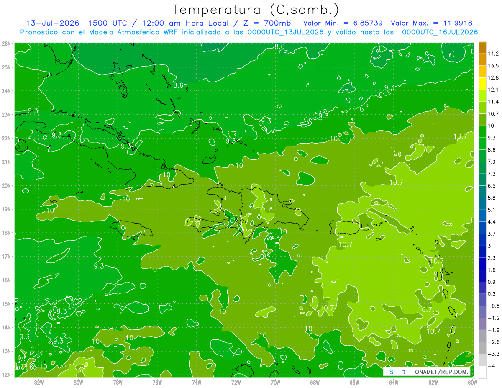
Task: Click the "80W" longitude axis label
Action: 78,382
